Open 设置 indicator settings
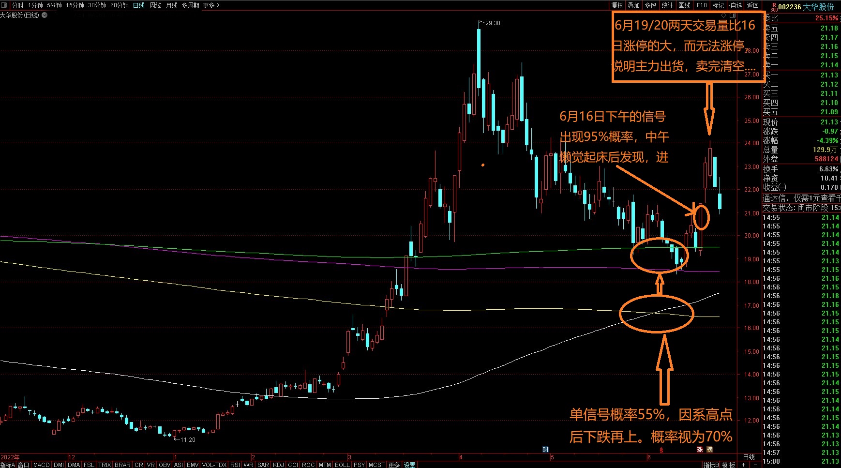The width and height of the screenshot is (841, 468). coord(410,465)
